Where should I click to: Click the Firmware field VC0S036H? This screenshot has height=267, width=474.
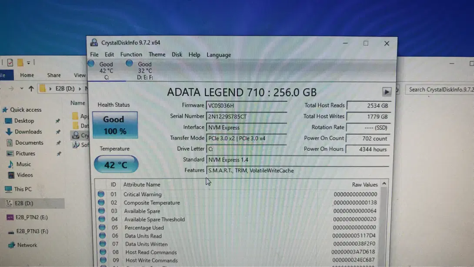pos(247,106)
